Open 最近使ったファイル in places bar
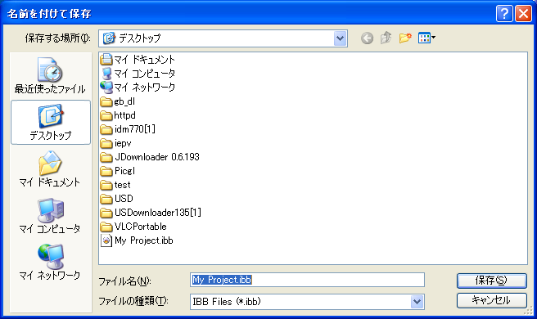Screen dimensions: 537x319 coord(51,75)
